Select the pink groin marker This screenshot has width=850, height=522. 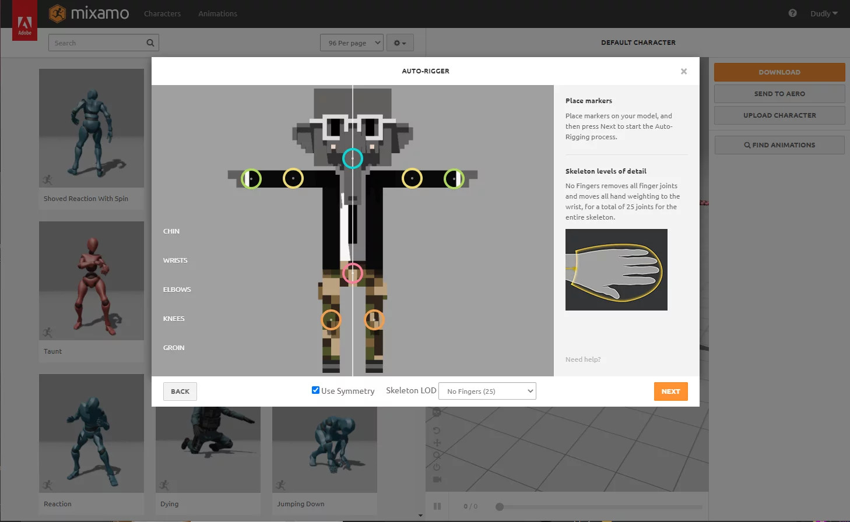pos(352,273)
